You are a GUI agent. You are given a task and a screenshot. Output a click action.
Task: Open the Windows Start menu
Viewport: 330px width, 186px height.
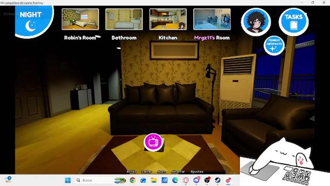[68, 180]
